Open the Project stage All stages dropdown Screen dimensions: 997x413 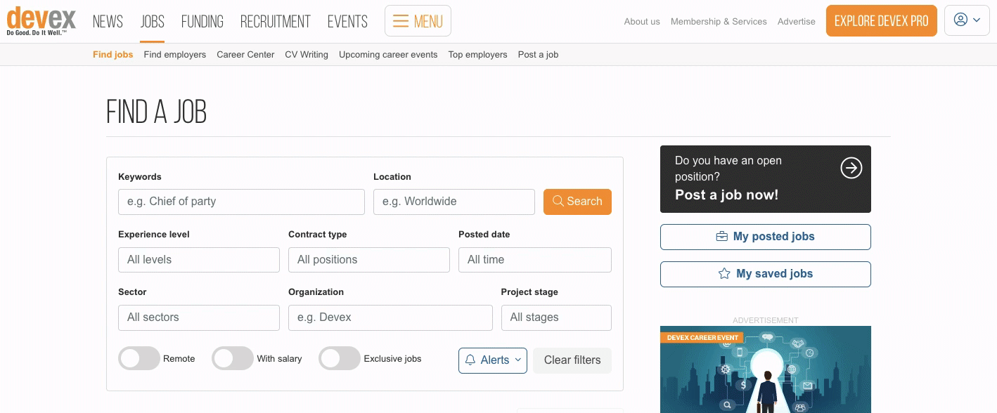556,317
